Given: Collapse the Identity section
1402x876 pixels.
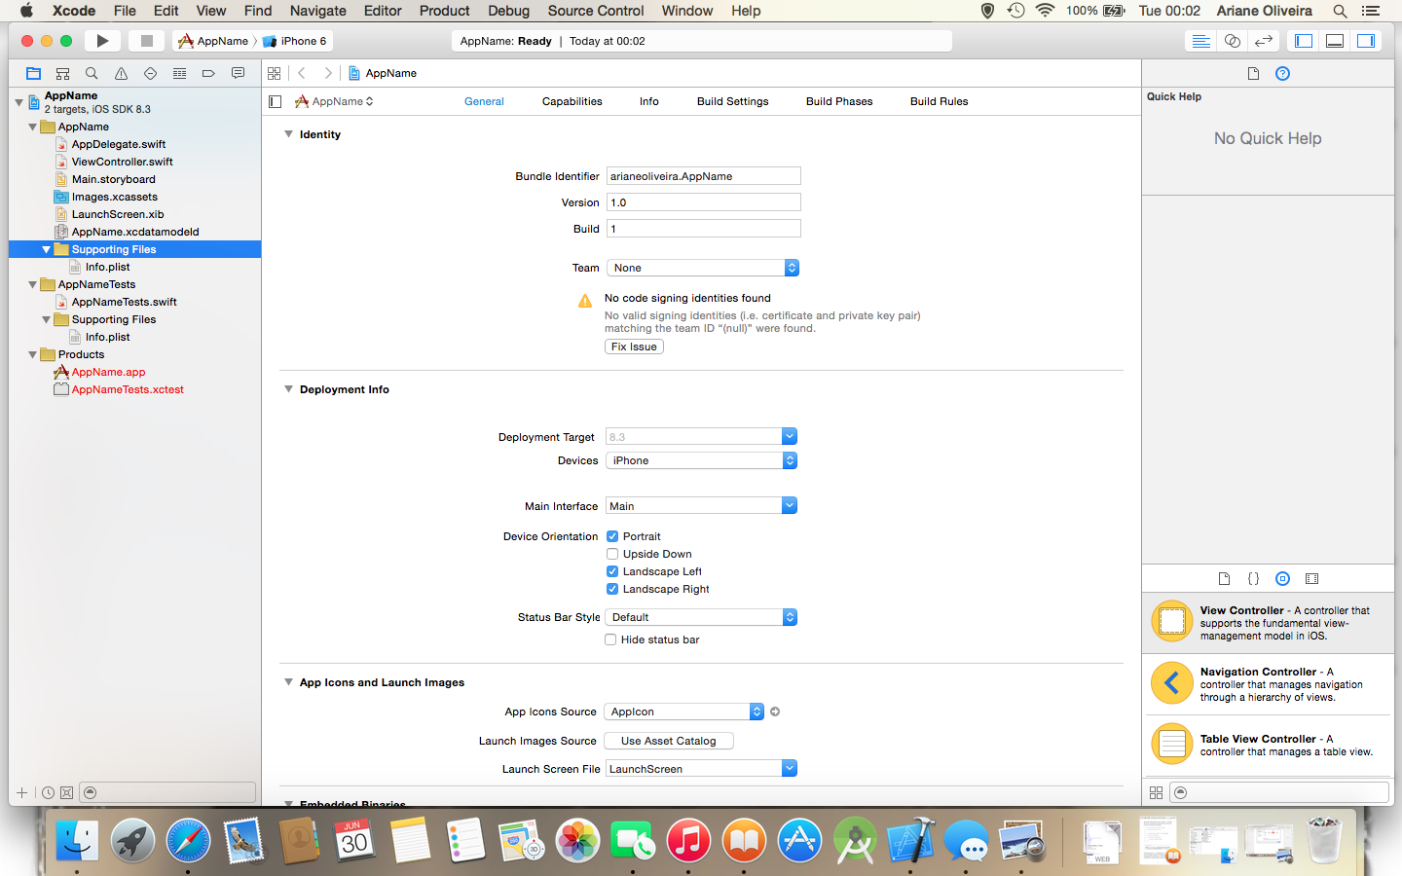Looking at the screenshot, I should tap(288, 134).
